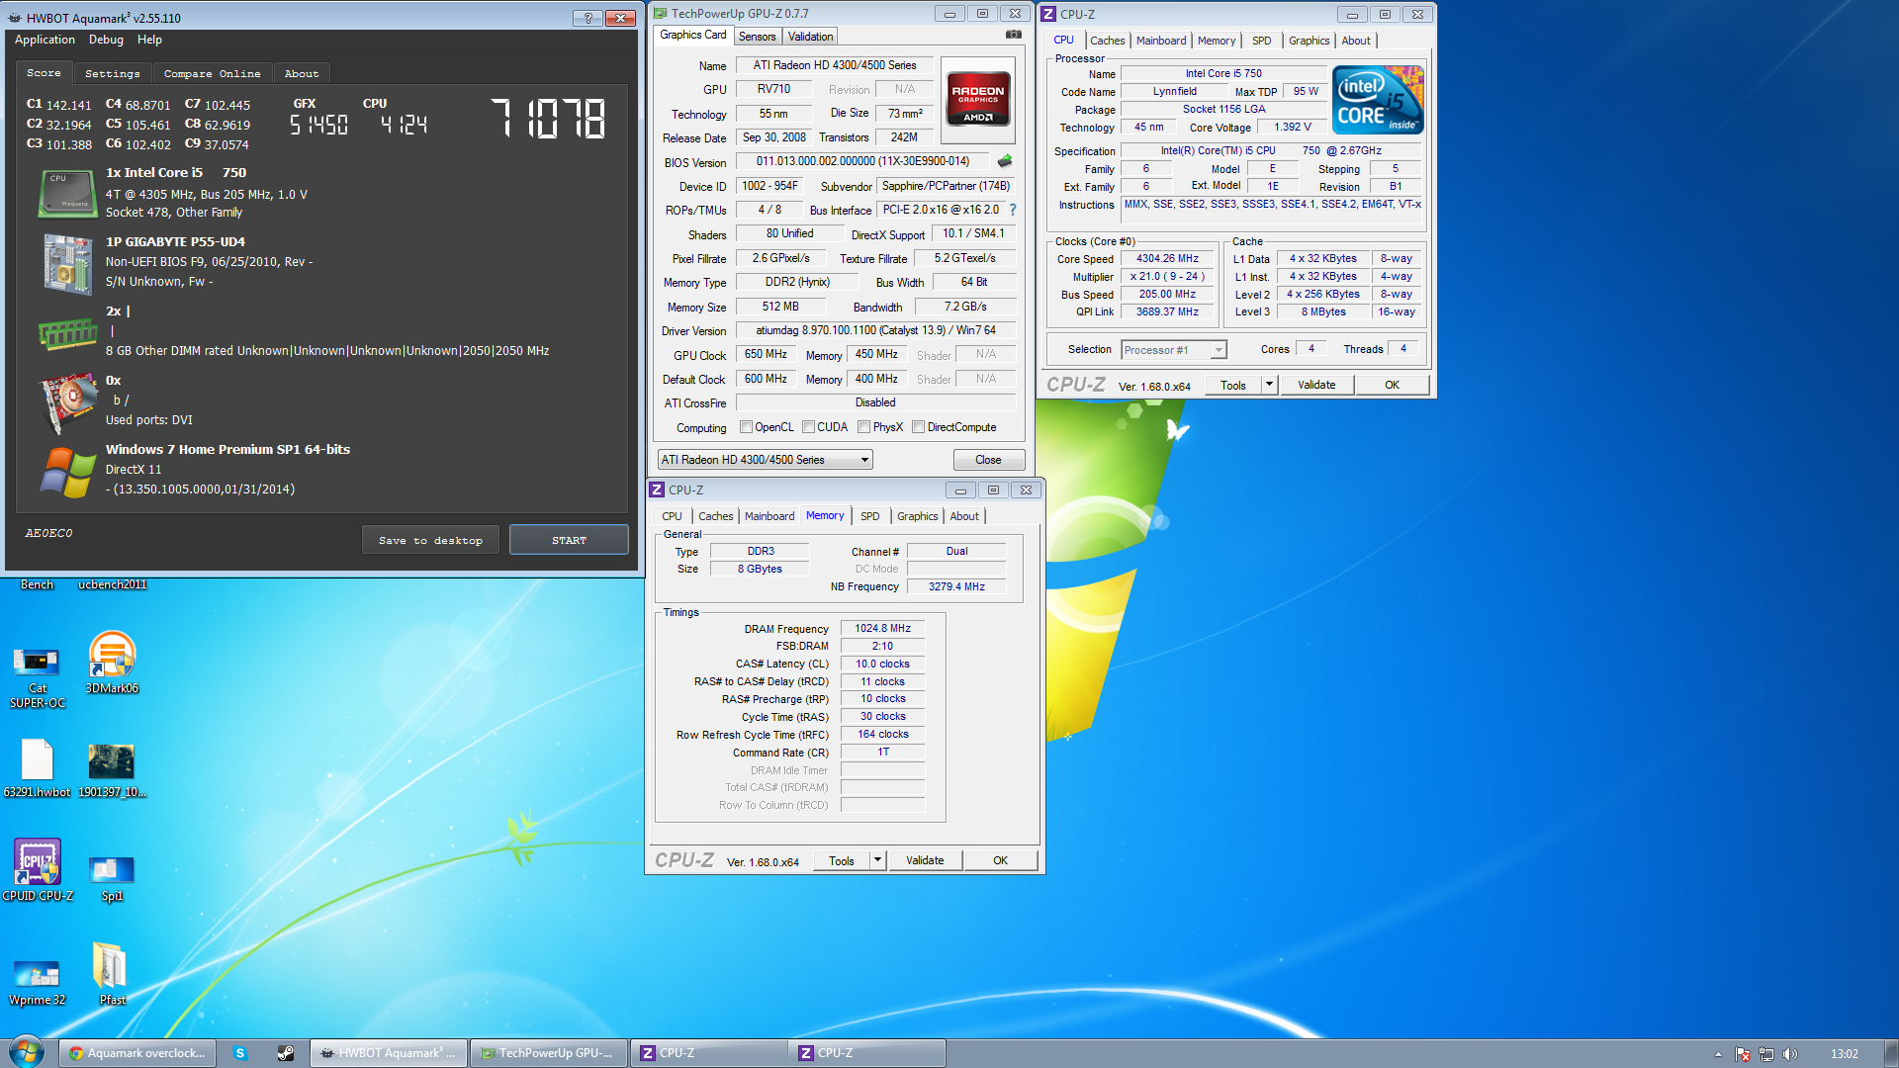Click Validate in top CPU-Z window

pyautogui.click(x=1316, y=385)
